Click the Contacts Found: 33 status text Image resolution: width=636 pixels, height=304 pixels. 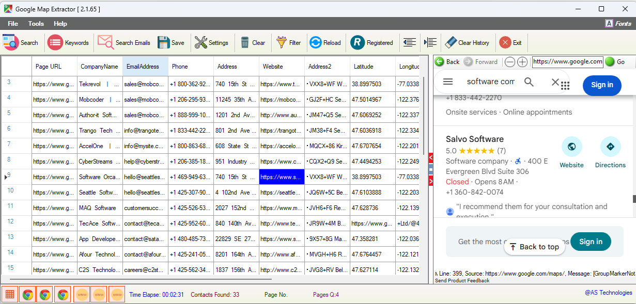point(215,295)
